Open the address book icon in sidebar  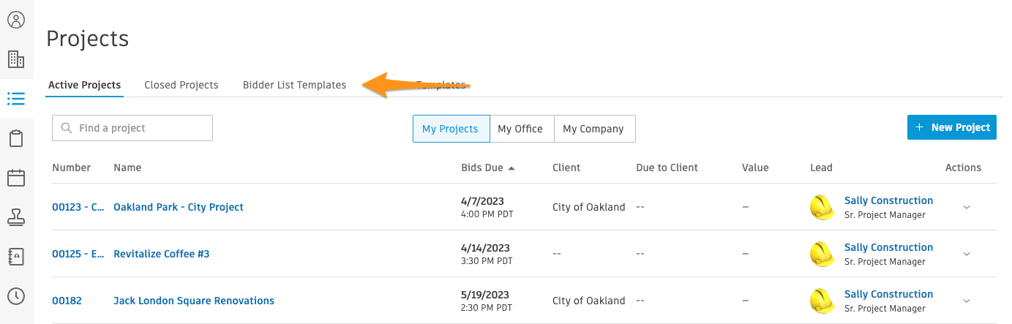coord(16,257)
